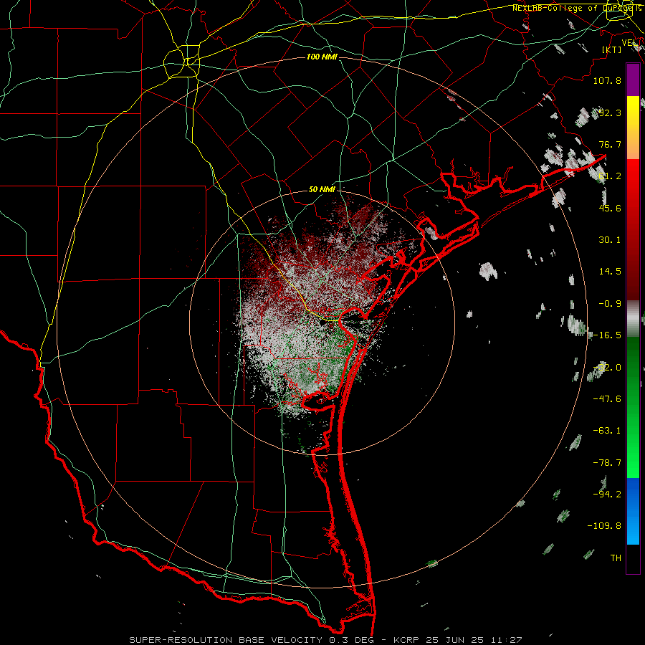Select the NEXLAB-College of DuPage credit text

577,8
